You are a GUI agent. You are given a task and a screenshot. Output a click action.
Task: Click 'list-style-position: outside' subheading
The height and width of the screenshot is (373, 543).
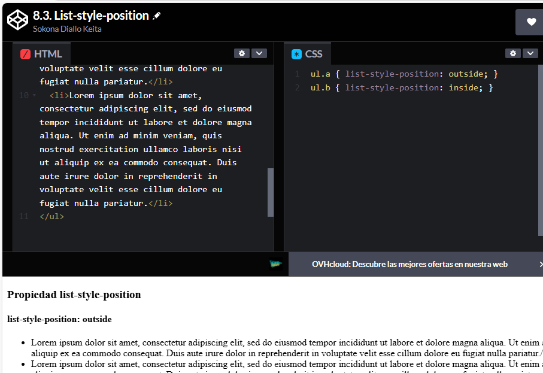click(59, 319)
